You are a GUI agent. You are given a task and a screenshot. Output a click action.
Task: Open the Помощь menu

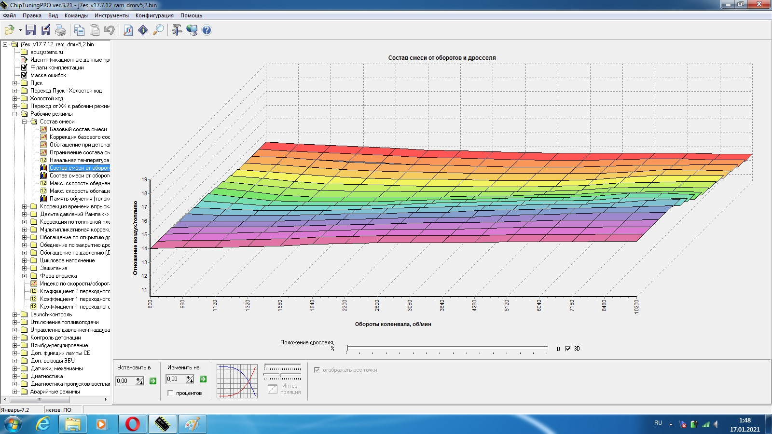[x=191, y=15]
